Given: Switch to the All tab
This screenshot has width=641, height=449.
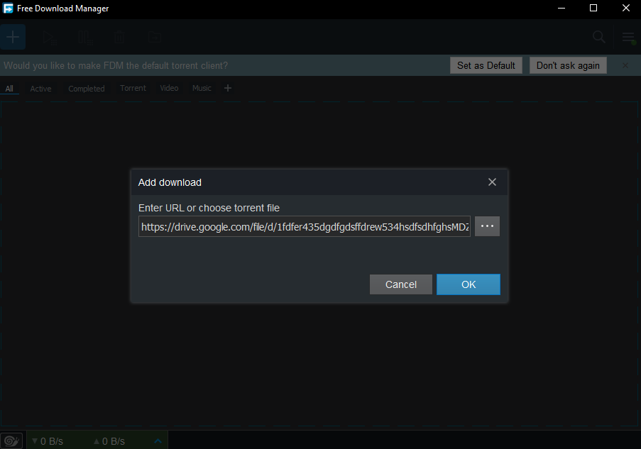Looking at the screenshot, I should [x=9, y=88].
